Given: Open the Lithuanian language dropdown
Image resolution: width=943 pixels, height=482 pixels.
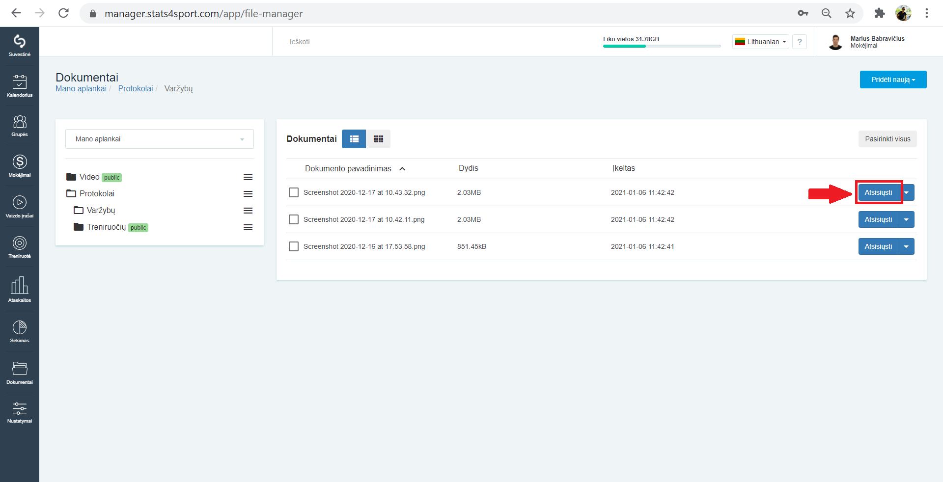Looking at the screenshot, I should (x=761, y=42).
